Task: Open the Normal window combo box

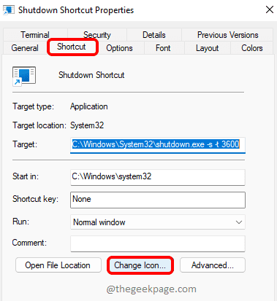Action: pyautogui.click(x=158, y=222)
